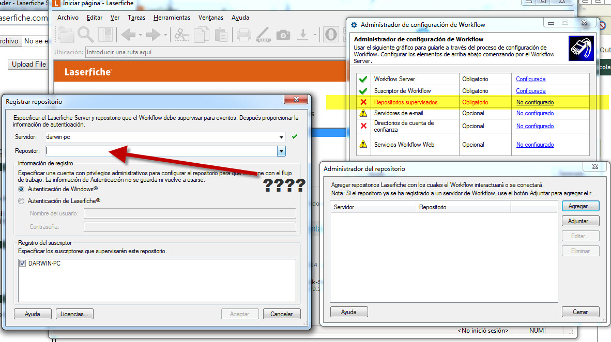
Task: Select Autenticación de Laserfiche radio button
Action: [x=21, y=201]
